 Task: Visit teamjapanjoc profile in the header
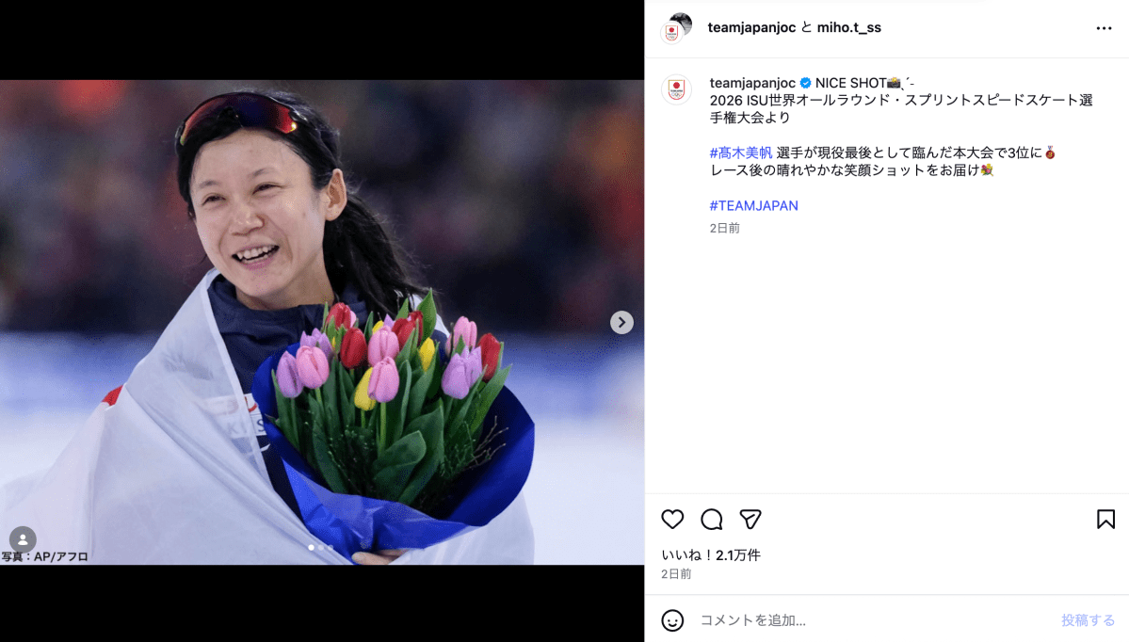tap(751, 27)
